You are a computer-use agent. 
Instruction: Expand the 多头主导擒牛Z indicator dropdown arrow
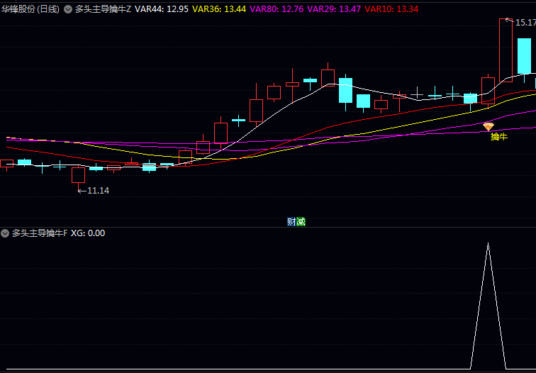[68, 9]
